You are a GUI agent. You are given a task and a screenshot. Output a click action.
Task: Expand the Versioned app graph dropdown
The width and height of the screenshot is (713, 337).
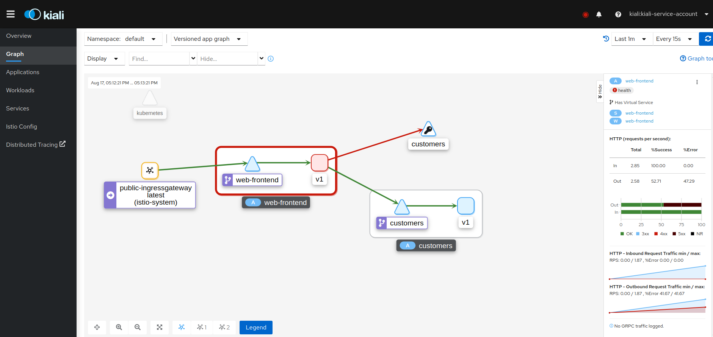(x=209, y=39)
